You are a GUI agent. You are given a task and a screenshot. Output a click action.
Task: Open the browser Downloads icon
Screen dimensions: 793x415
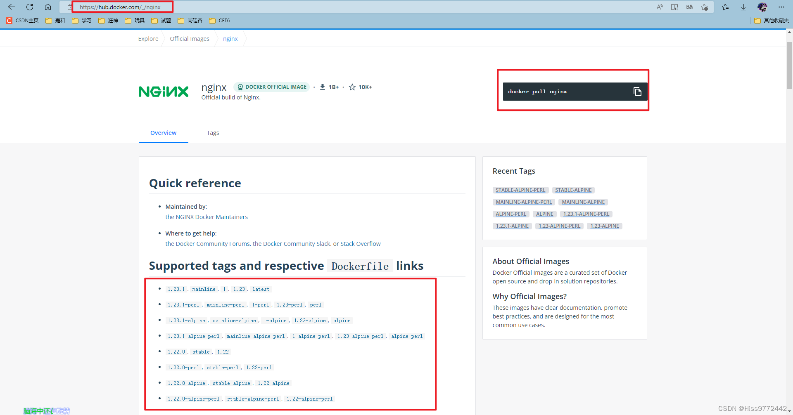tap(743, 7)
